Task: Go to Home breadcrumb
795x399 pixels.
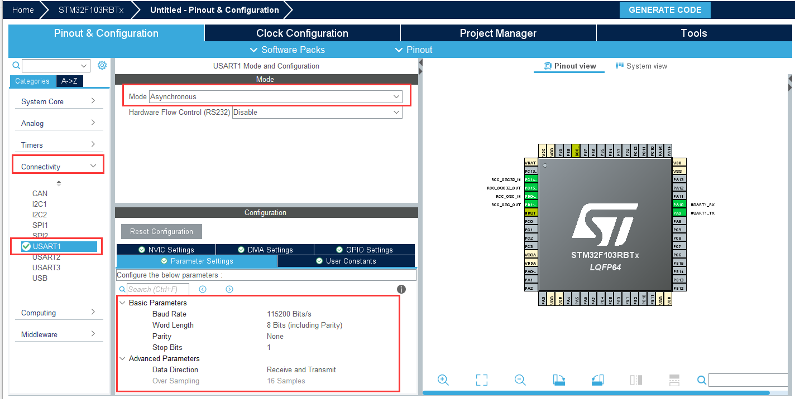Action: click(23, 10)
